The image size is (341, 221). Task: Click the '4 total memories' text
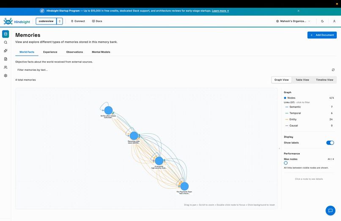pos(25,80)
